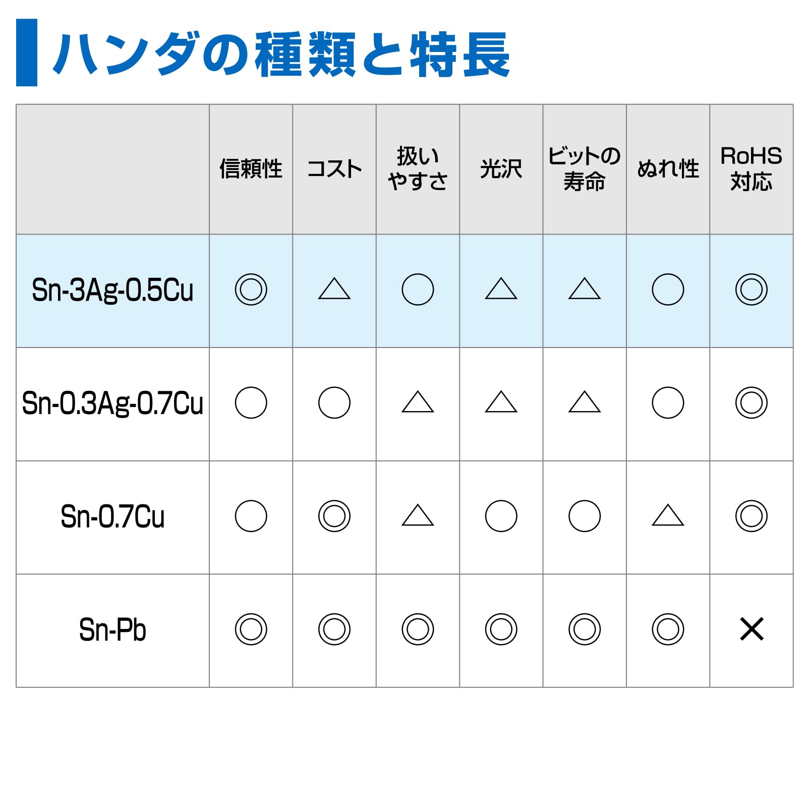Click the triangle for Sn-3Ag-0.5Cu cost

click(334, 289)
